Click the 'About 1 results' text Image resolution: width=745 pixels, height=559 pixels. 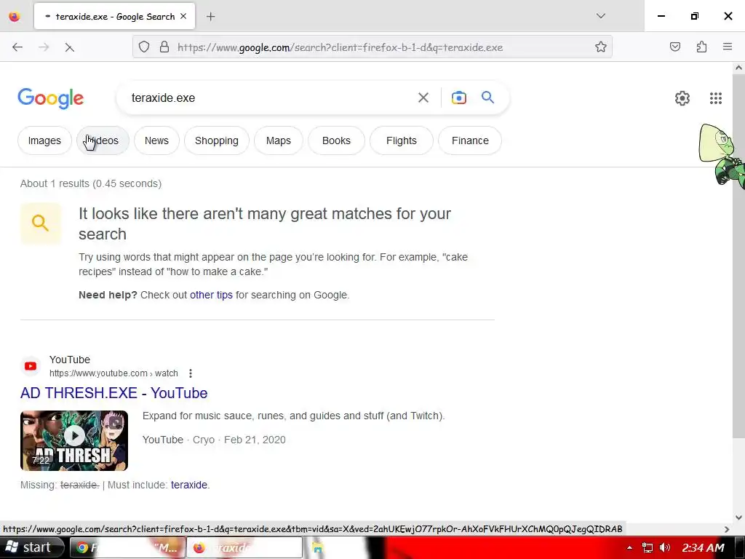[x=91, y=183]
